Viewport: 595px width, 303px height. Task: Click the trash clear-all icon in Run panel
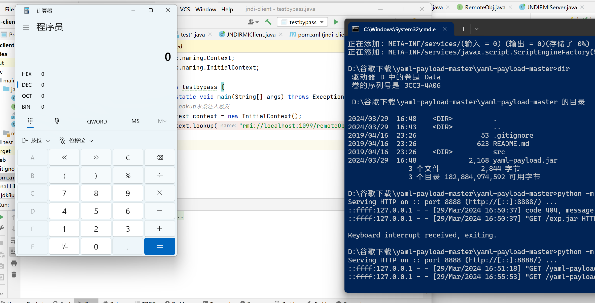pos(14,275)
